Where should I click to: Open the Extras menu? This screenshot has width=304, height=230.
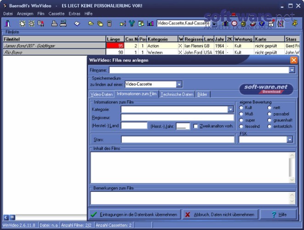pos(75,14)
